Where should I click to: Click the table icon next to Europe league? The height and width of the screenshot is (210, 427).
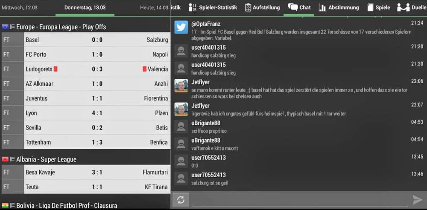pyautogui.click(x=12, y=27)
